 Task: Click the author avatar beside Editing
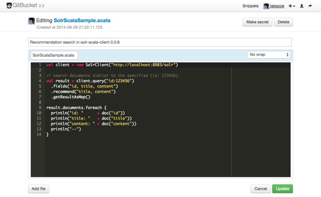[x=31, y=21]
